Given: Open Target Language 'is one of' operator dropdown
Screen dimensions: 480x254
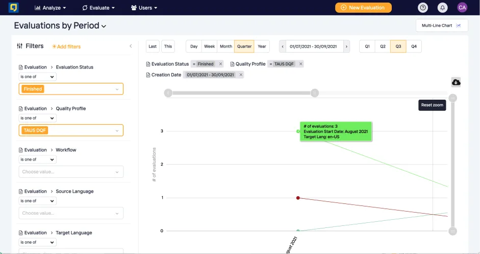Looking at the screenshot, I should tap(37, 242).
